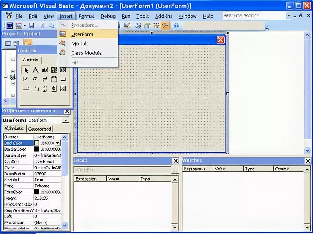Open the help question box dropdown arrow
Viewport: 313px width, 234px height.
(x=289, y=16)
